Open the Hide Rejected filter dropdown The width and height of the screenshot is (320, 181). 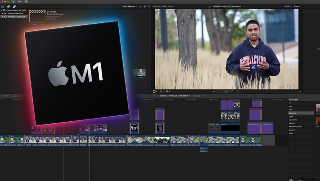(130, 6)
